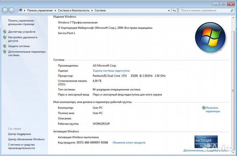
Task: Expand the arrow after Система и безопасность breadcrumb
Action: coord(92,11)
